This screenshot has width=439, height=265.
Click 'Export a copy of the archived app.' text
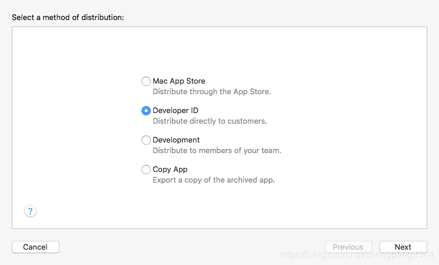coord(214,180)
